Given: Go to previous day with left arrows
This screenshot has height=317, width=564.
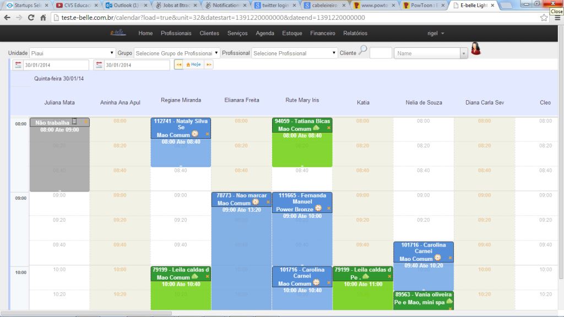Looking at the screenshot, I should pos(178,65).
